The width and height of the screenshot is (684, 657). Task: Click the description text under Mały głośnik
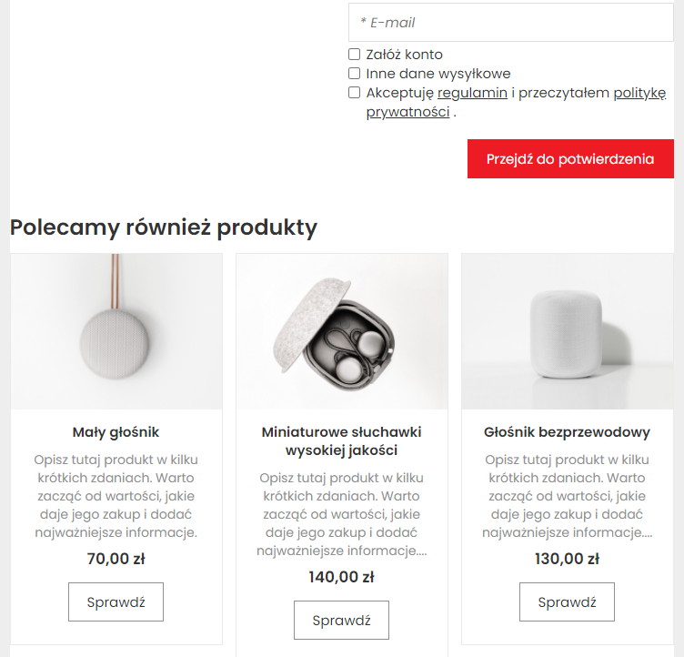click(116, 496)
